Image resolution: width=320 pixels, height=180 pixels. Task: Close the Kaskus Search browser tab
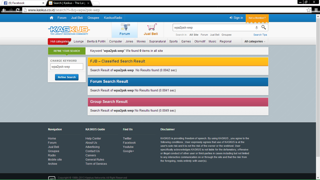tap(88, 3)
